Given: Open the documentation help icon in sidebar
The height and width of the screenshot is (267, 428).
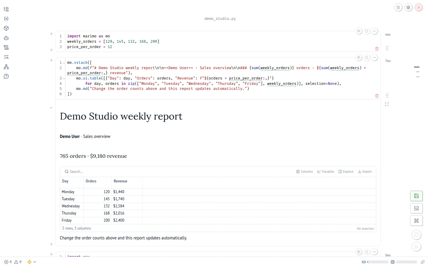Looking at the screenshot, I should point(6,76).
